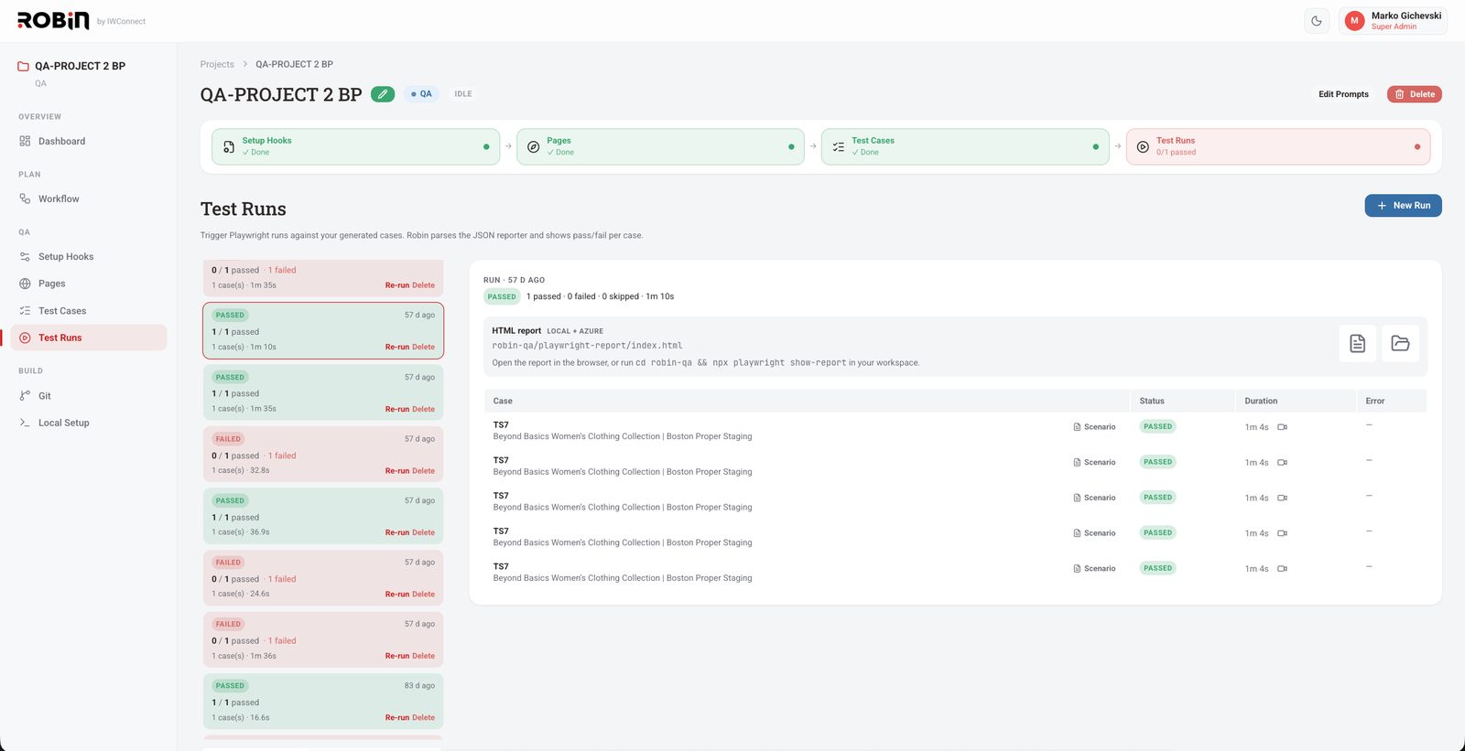Toggle dark mode with the moon icon
This screenshot has width=1465, height=751.
click(1317, 21)
